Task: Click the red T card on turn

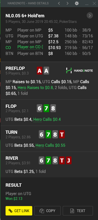Action: (x=62, y=134)
